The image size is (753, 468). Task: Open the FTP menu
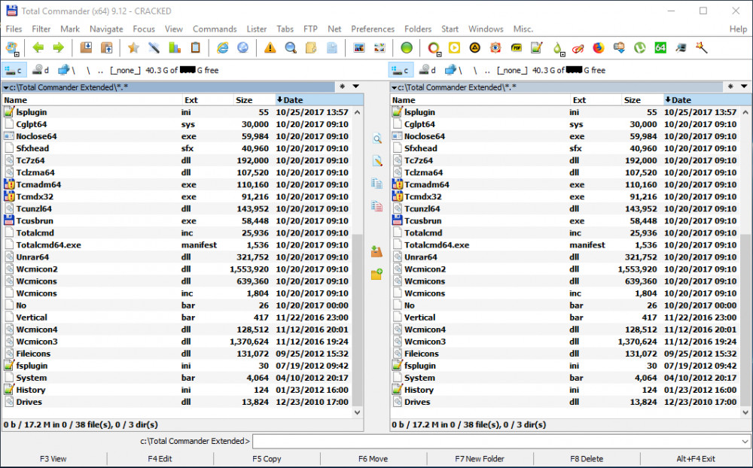309,29
